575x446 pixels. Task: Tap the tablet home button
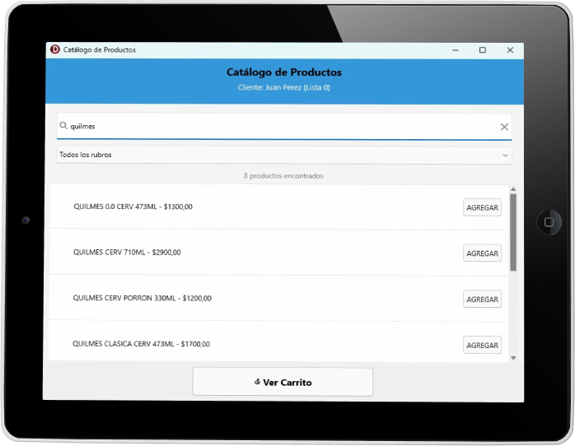tap(549, 222)
